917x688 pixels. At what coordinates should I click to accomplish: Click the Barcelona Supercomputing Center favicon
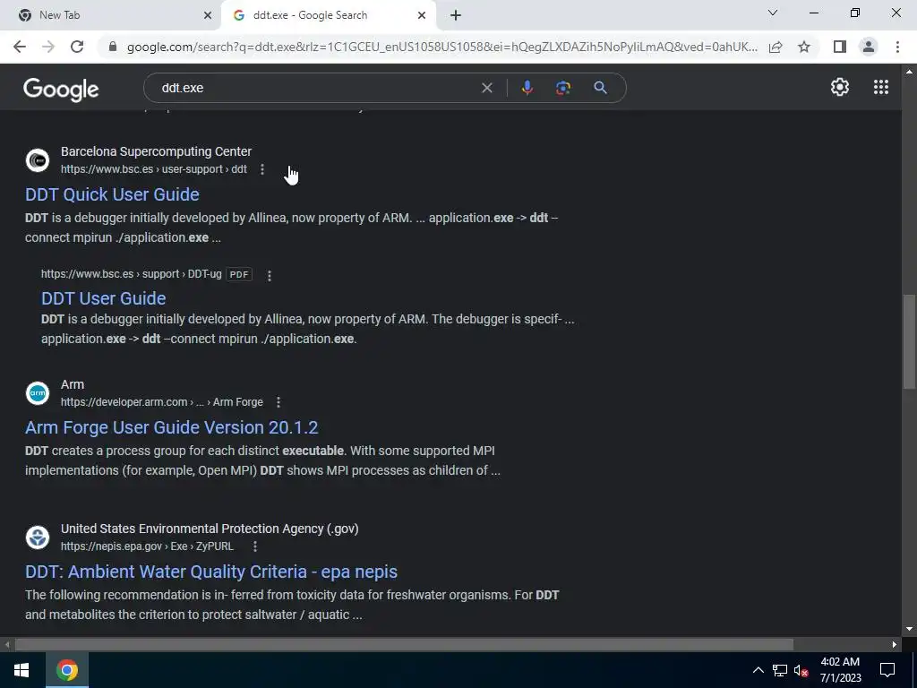click(x=38, y=160)
